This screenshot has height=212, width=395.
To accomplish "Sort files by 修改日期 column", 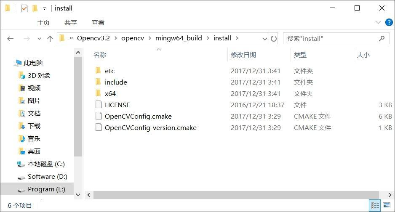I will point(243,55).
